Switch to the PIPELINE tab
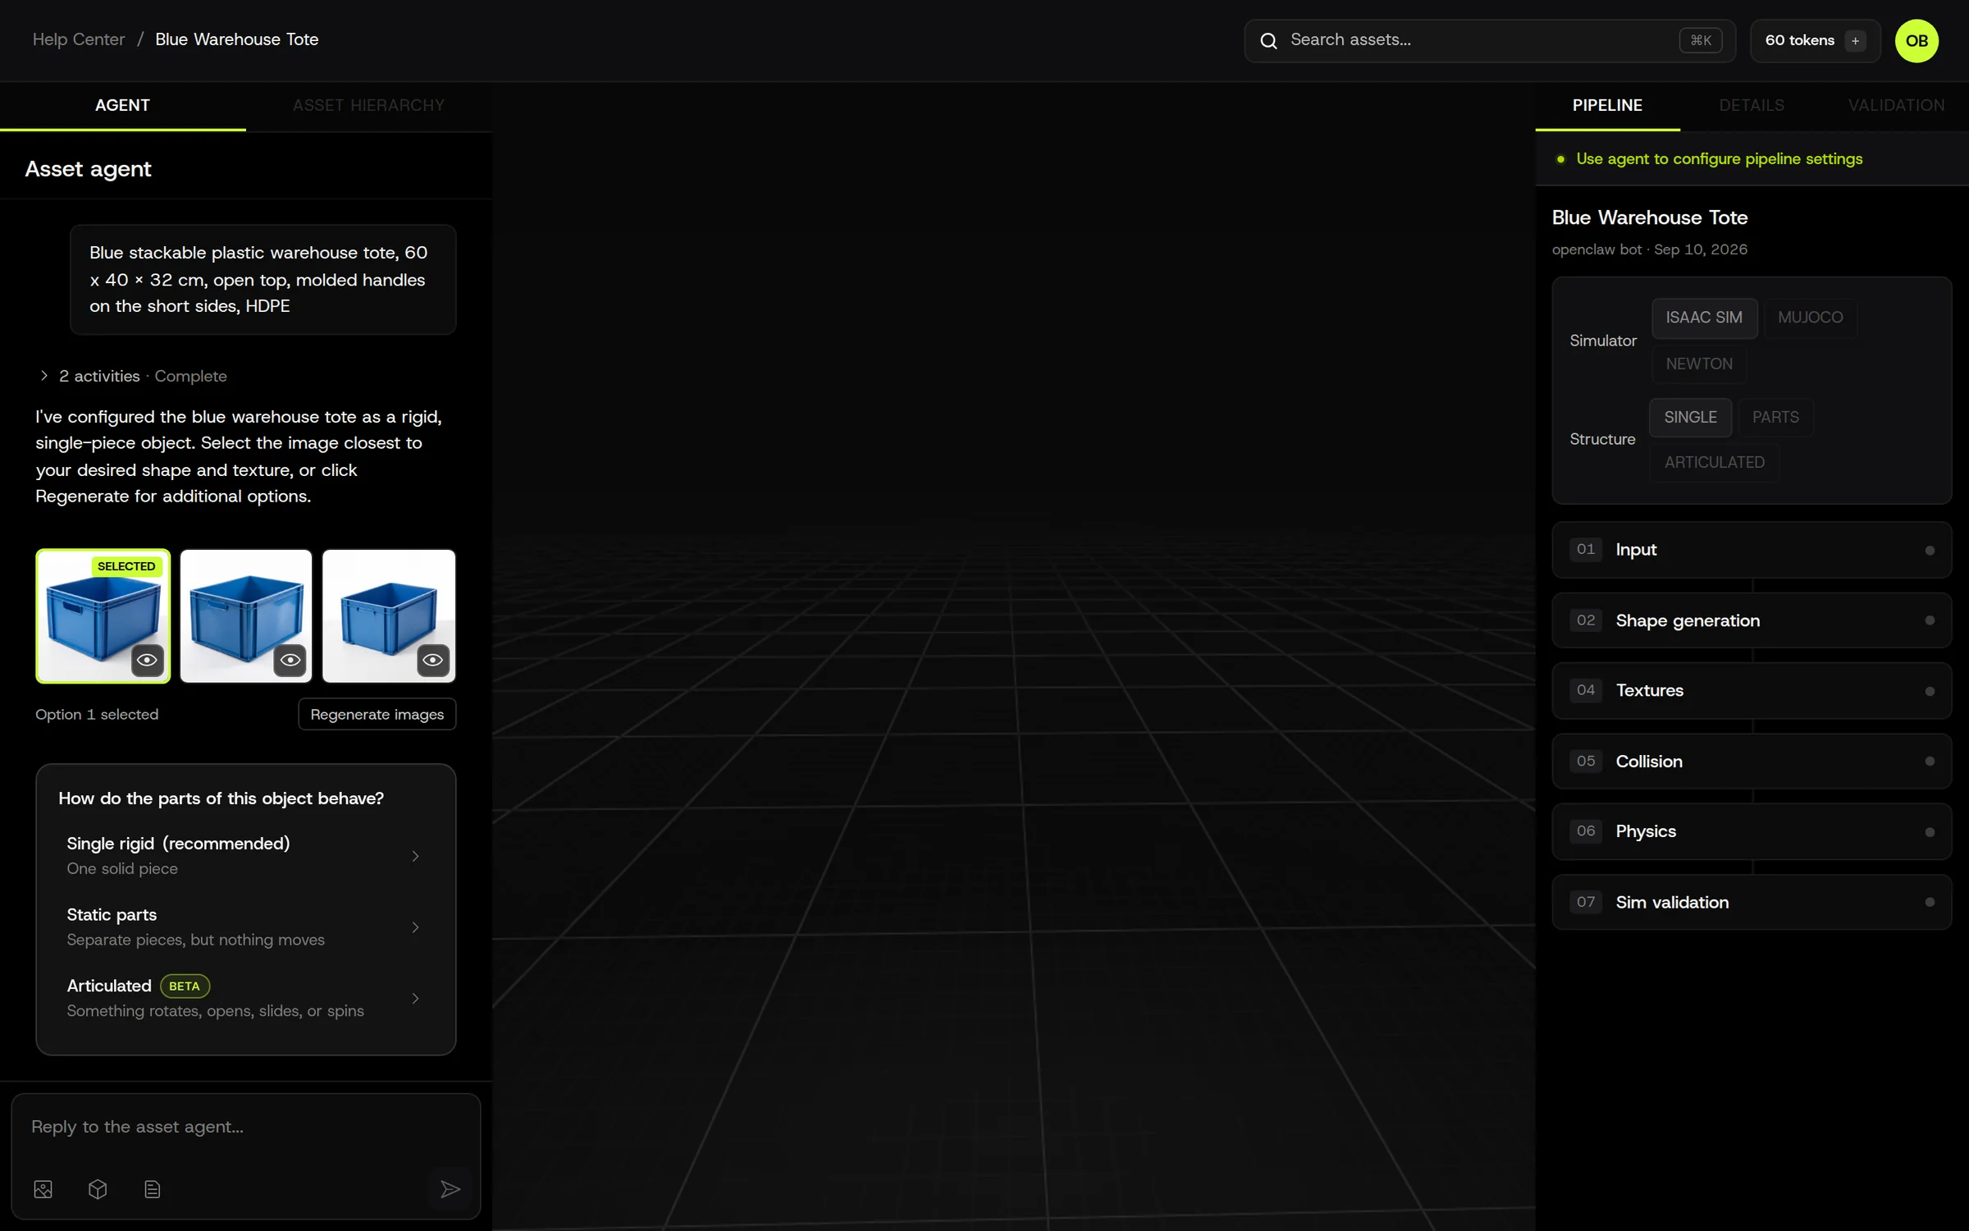 coord(1607,106)
